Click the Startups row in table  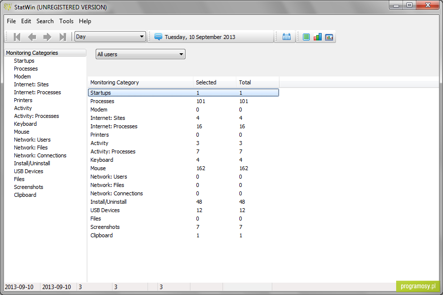point(184,93)
